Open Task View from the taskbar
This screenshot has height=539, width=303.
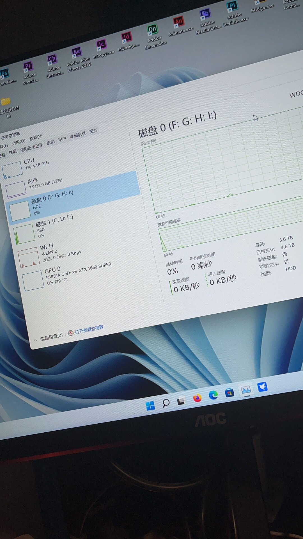(181, 401)
